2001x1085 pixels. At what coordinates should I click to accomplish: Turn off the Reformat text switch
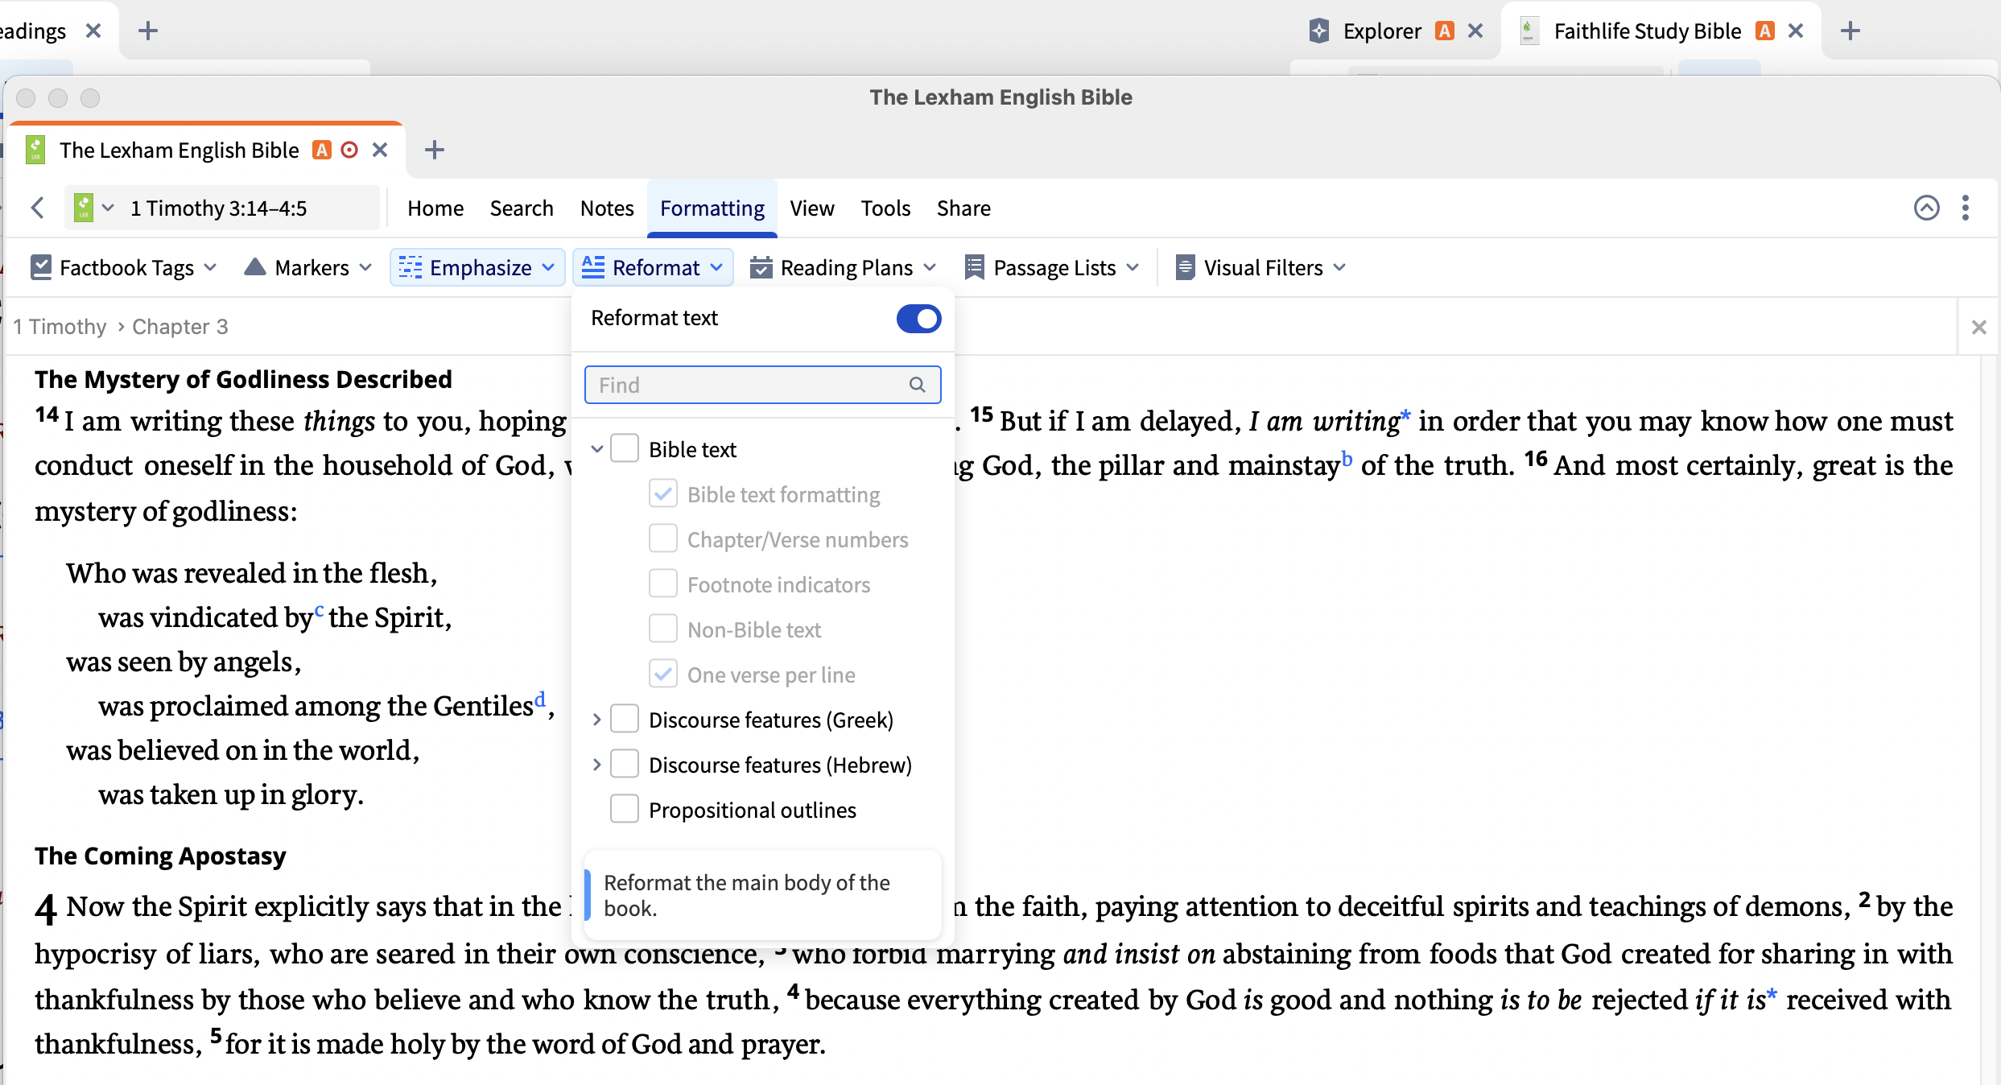(918, 319)
